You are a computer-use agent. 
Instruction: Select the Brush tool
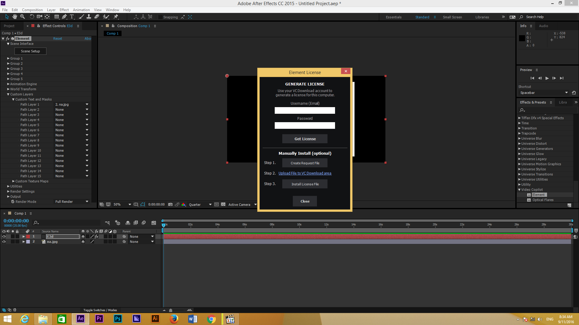point(81,17)
